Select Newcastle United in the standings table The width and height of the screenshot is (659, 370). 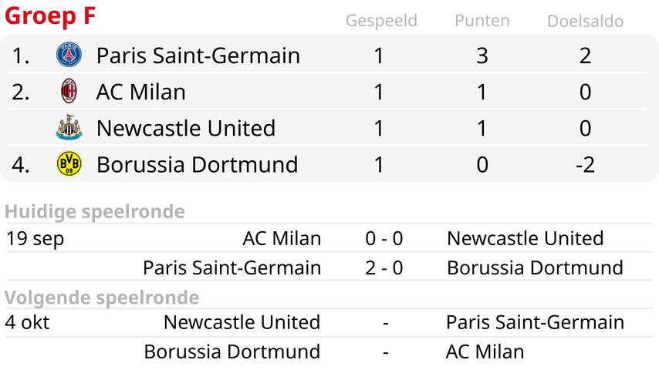click(186, 128)
